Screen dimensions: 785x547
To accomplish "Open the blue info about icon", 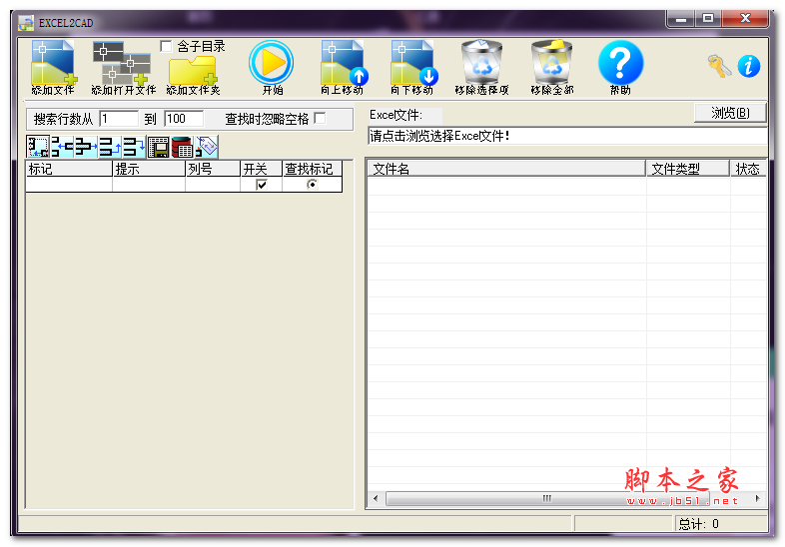I will coord(749,66).
